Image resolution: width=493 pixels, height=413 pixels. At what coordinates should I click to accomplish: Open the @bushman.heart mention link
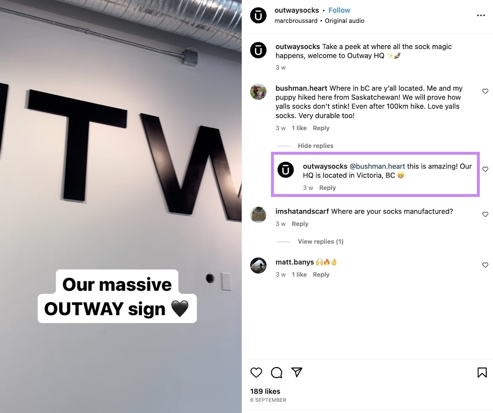coord(377,166)
